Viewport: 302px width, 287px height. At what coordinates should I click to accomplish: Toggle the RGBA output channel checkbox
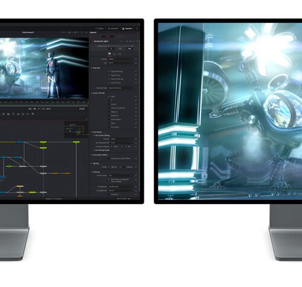(109, 97)
